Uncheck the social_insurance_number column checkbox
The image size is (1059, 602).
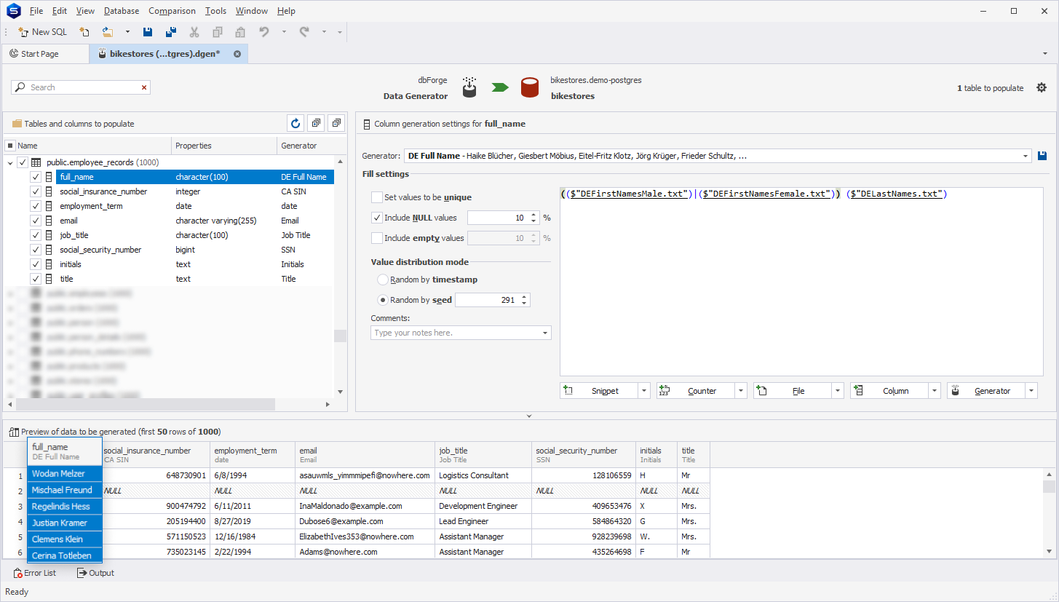tap(36, 191)
